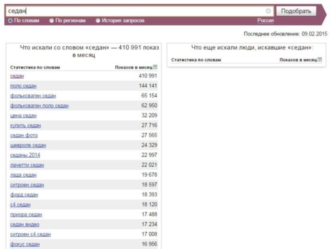Click the value 22 021 for лачетти седан
The height and width of the screenshot is (249, 330).
pyautogui.click(x=149, y=165)
